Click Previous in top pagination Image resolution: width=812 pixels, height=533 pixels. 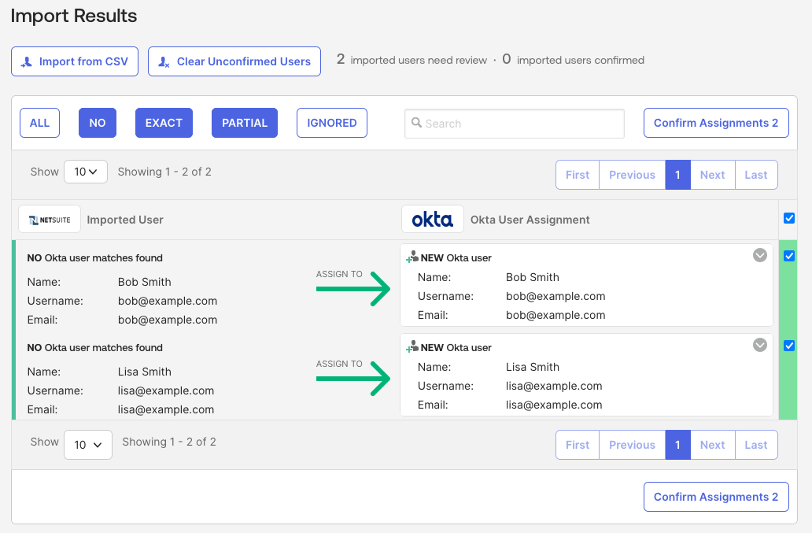[x=633, y=175]
